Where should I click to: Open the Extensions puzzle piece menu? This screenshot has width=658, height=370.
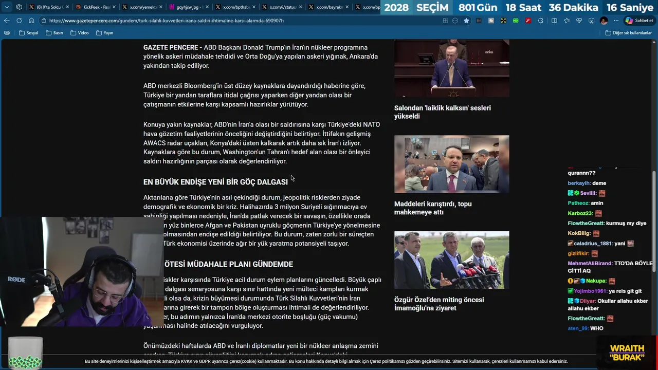[540, 21]
